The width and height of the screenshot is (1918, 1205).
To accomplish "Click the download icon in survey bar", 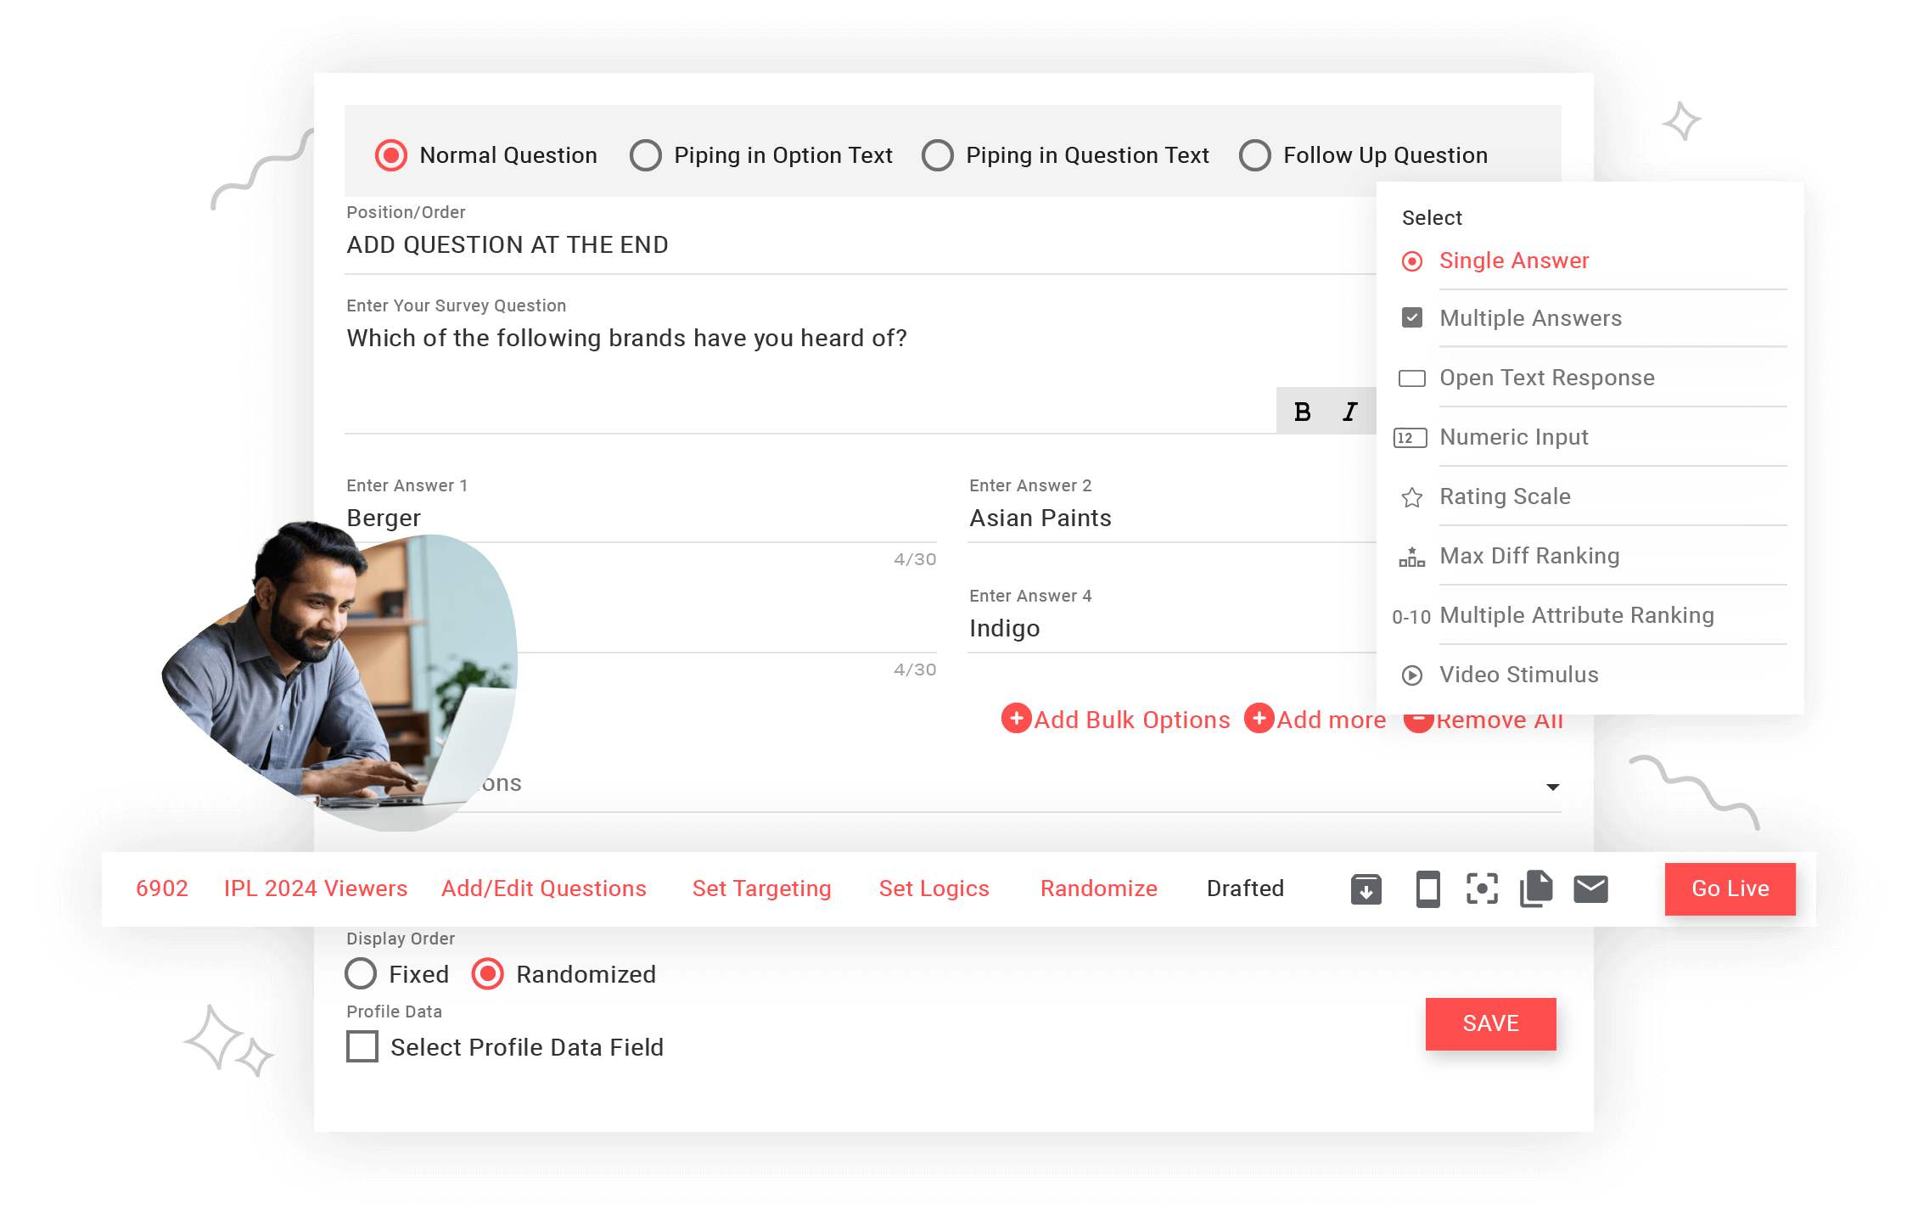I will 1366,889.
